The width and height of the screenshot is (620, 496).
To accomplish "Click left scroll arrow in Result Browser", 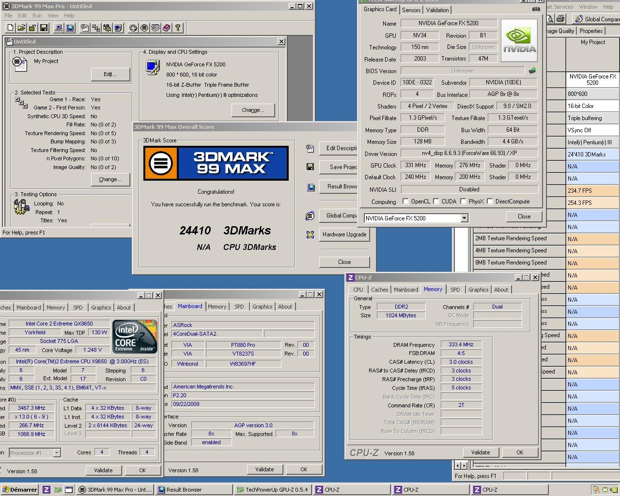I will (x=458, y=465).
